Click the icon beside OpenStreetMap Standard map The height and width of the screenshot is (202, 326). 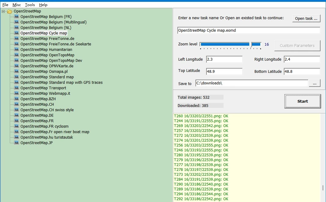click(17, 77)
